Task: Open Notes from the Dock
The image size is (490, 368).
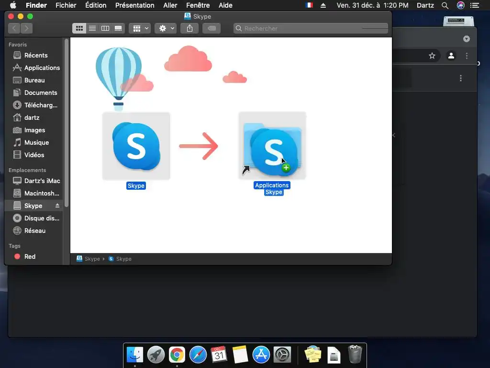Action: click(x=240, y=355)
